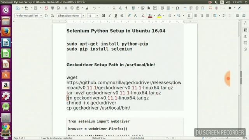Click the Print icon
This screenshot has height=140, width=249.
pos(53,8)
